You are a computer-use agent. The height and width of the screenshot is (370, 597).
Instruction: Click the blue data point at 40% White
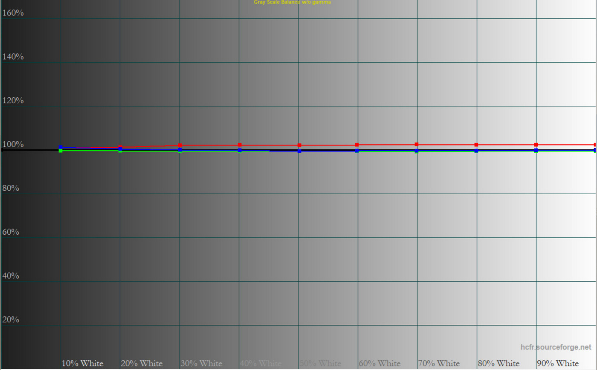(x=240, y=150)
